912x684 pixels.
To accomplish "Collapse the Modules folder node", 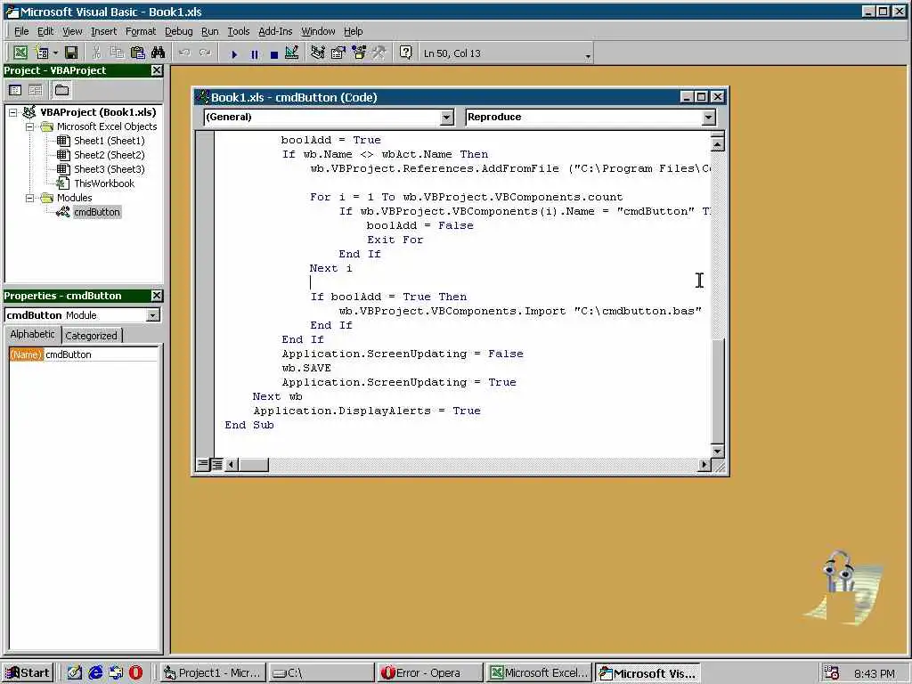I will point(29,199).
